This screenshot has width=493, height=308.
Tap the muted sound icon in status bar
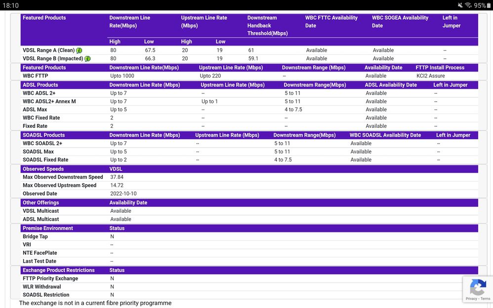click(x=460, y=5)
